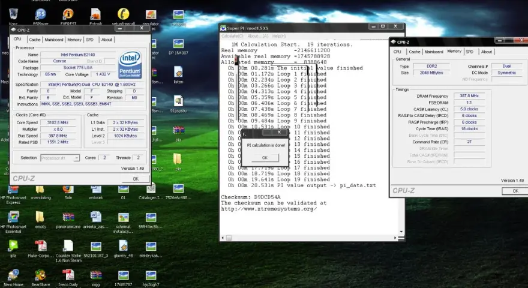Image resolution: width=528 pixels, height=288 pixels.
Task: Click OK in the left CPU-Z window
Action: tap(136, 179)
